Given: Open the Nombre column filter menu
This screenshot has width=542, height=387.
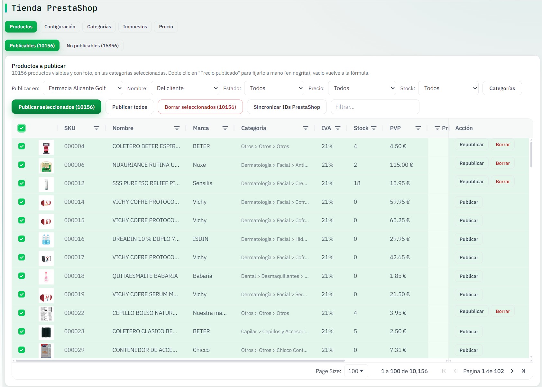Looking at the screenshot, I should pos(177,128).
